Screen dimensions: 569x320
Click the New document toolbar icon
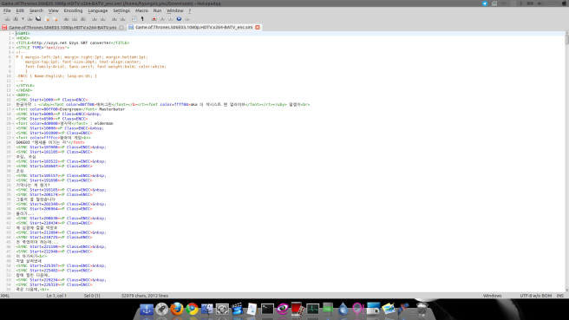[7, 19]
